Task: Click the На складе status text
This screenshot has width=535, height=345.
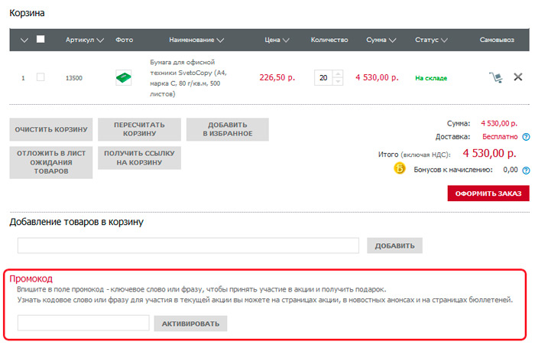Action: (431, 78)
